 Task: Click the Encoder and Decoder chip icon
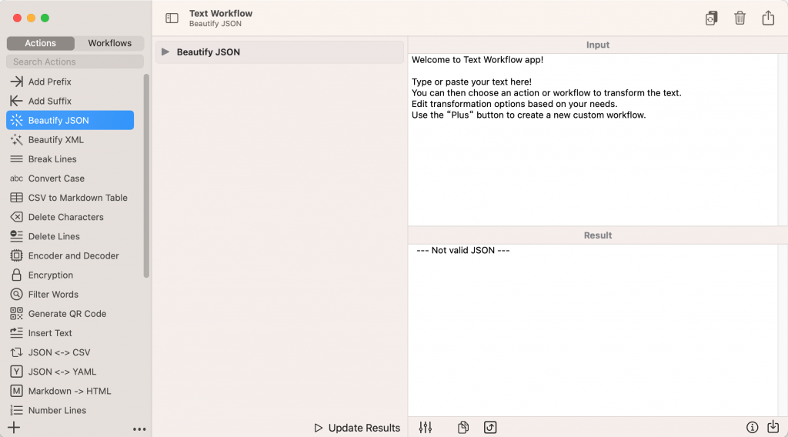point(17,255)
